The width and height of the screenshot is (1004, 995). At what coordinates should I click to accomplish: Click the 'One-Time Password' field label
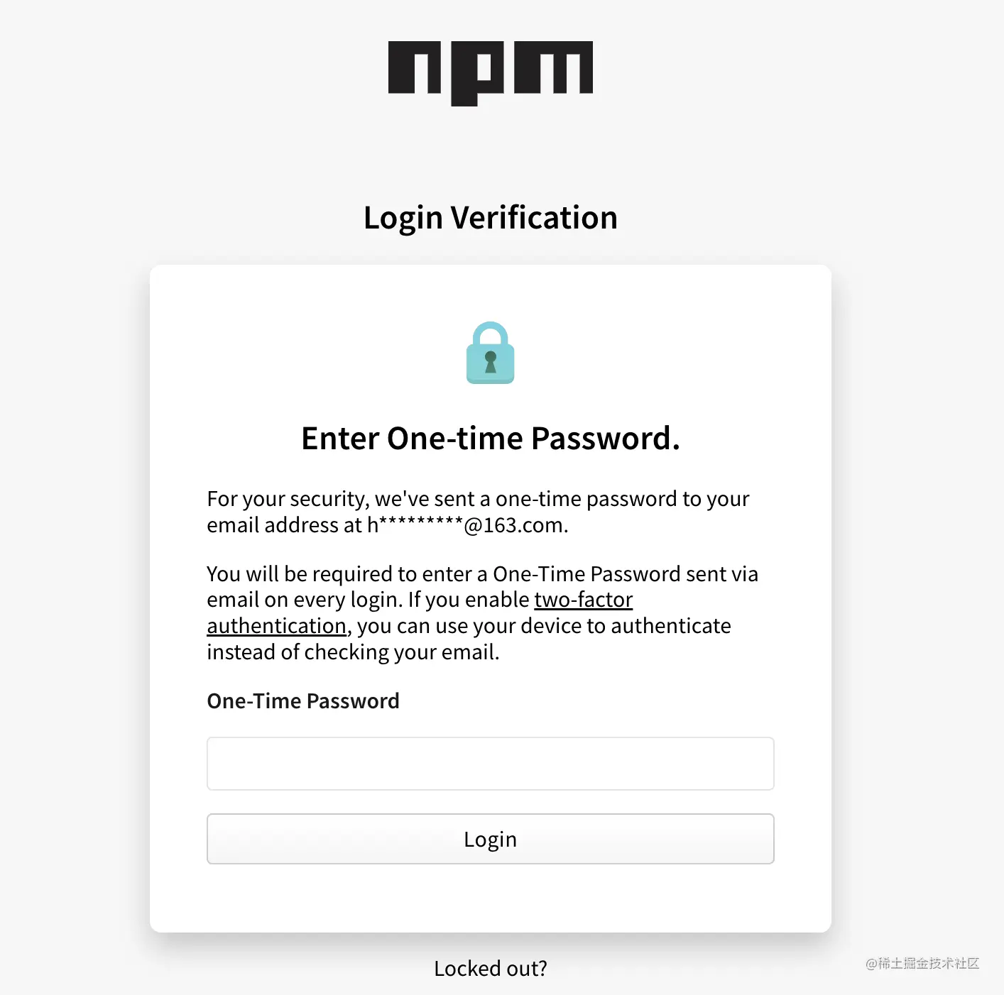point(302,701)
